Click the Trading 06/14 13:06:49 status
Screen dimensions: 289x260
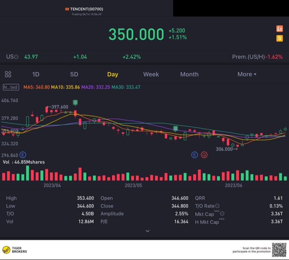(x=86, y=14)
